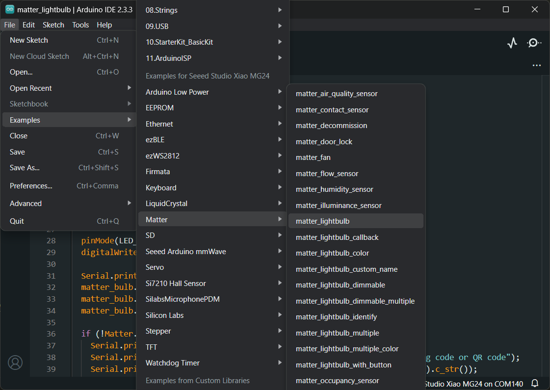The height and width of the screenshot is (390, 550).
Task: Select Save in the File menu
Action: [x=69, y=152]
